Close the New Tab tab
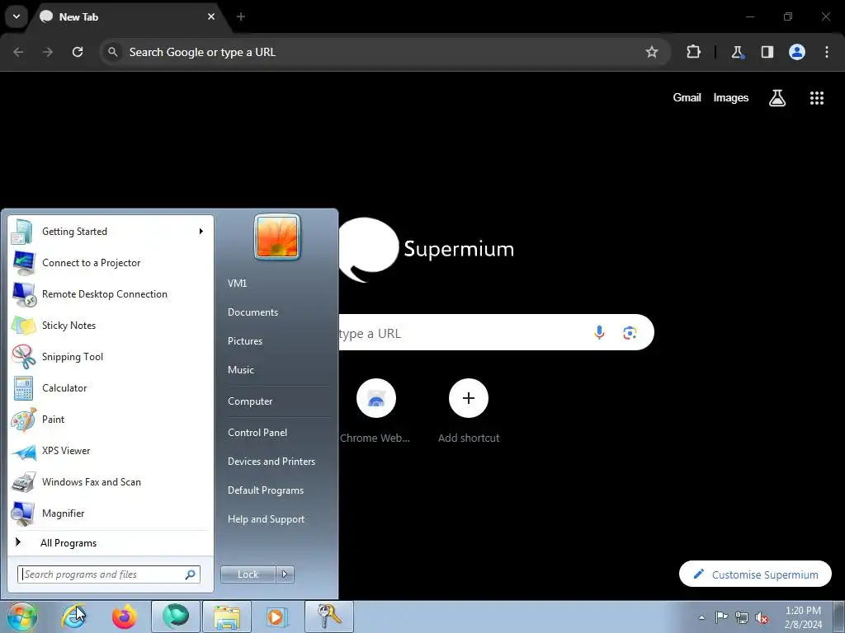 (x=211, y=16)
